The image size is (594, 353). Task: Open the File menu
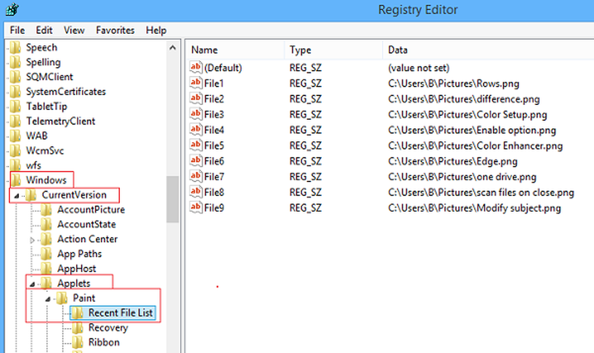pos(17,30)
